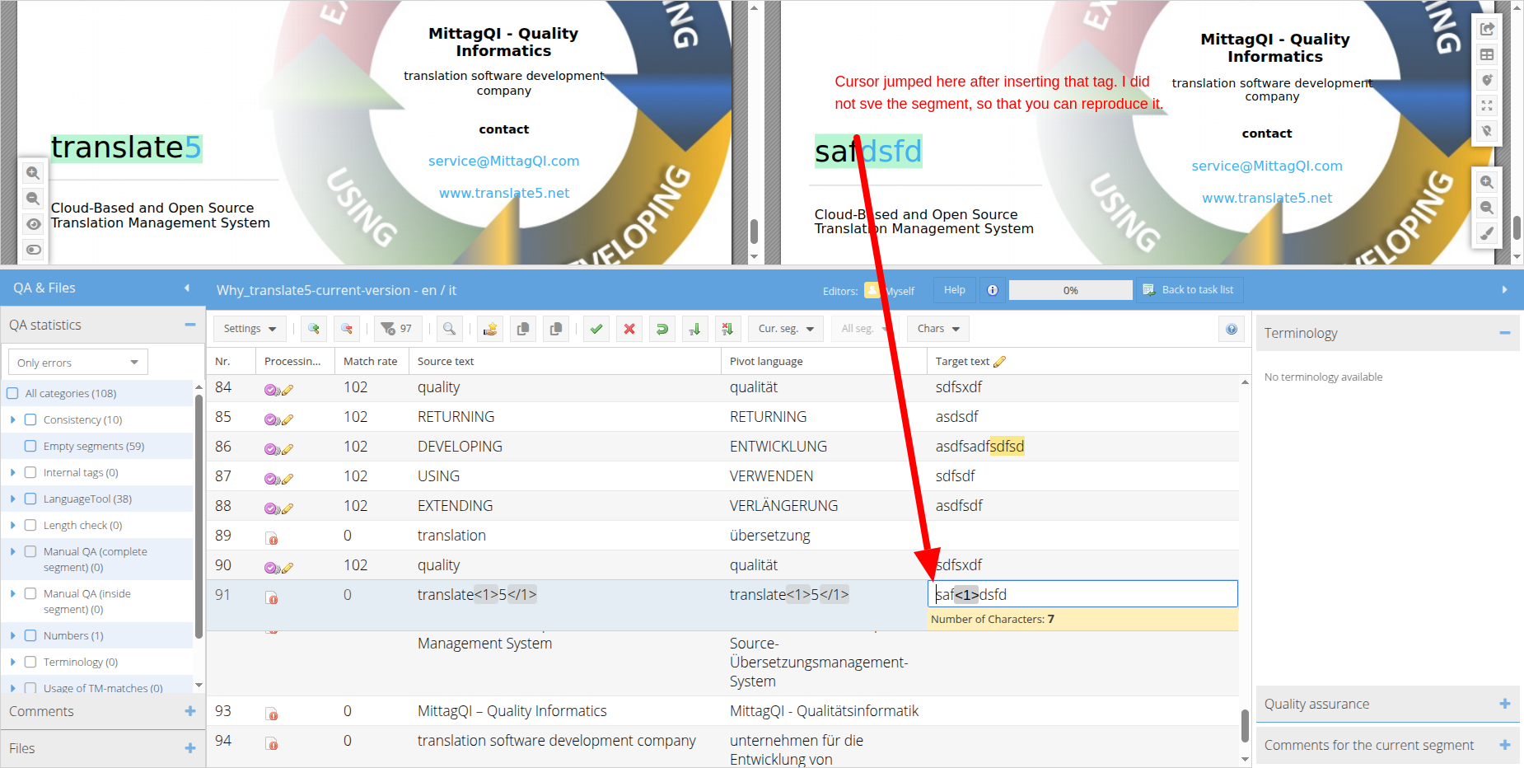Click the magnifier search icon in grid toolbar
Viewport: 1524px width, 768px height.
tap(449, 329)
